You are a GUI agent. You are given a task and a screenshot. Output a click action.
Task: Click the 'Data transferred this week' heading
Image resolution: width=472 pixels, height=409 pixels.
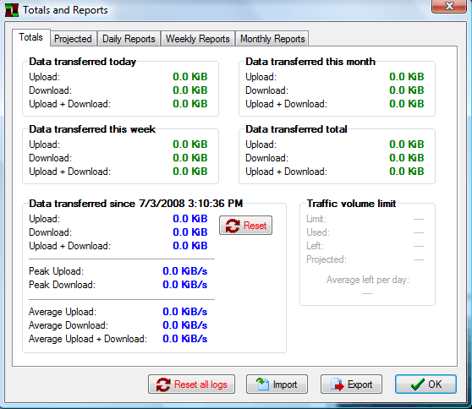tap(92, 129)
